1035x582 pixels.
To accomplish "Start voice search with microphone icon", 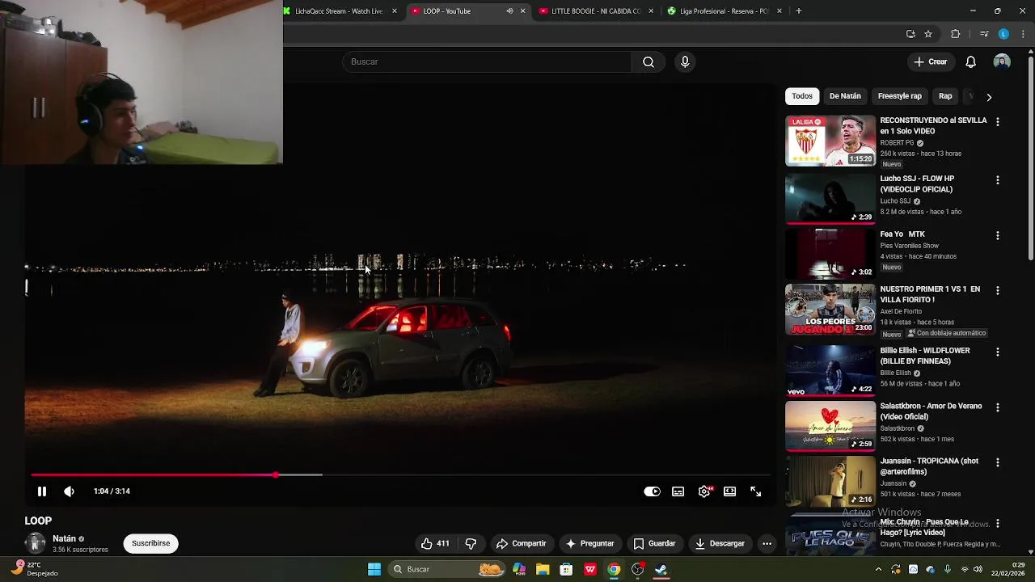I will [x=685, y=61].
